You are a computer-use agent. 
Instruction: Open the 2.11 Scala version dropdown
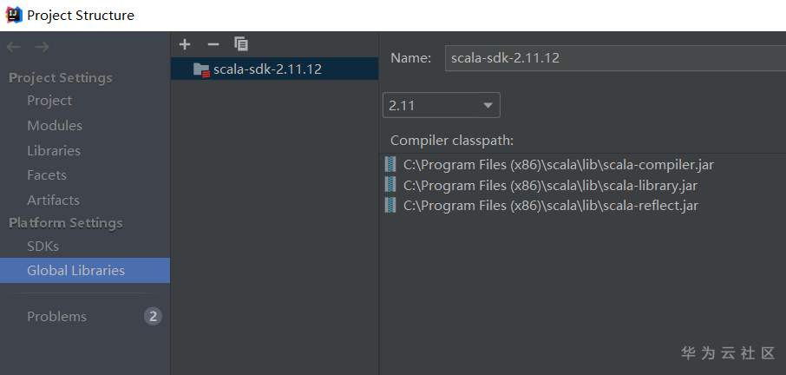441,106
